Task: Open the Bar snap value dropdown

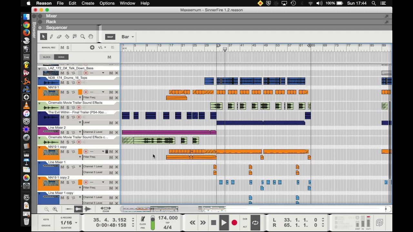Action: pyautogui.click(x=128, y=37)
